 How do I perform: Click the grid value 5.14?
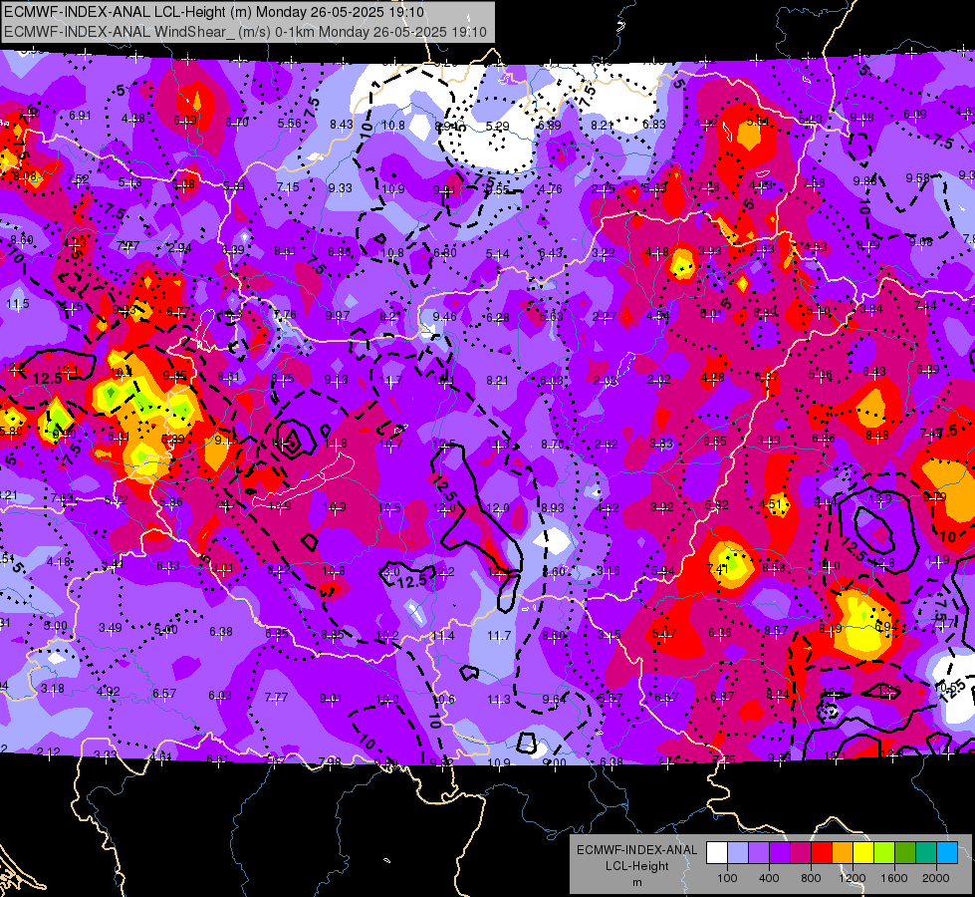click(x=497, y=253)
